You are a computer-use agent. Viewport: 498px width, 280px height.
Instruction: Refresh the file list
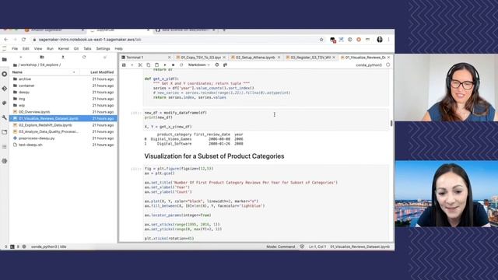(84, 57)
